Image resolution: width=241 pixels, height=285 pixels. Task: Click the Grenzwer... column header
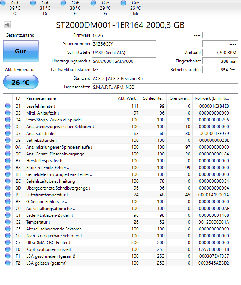coord(180,98)
